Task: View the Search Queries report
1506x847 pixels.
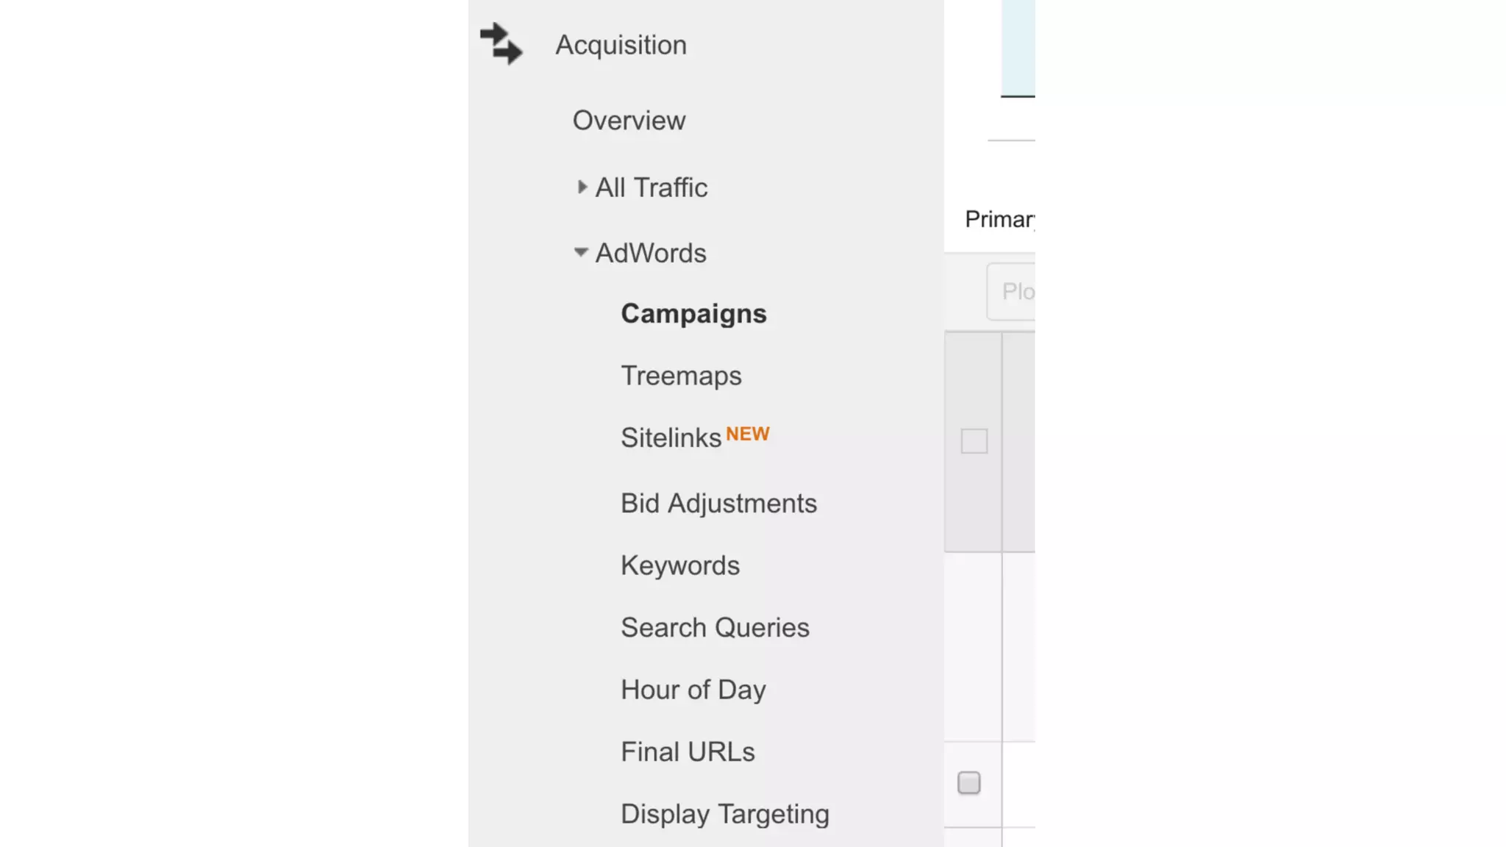Action: click(715, 628)
